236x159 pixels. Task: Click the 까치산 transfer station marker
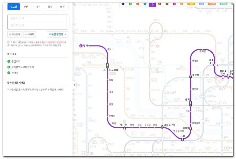click(x=124, y=128)
